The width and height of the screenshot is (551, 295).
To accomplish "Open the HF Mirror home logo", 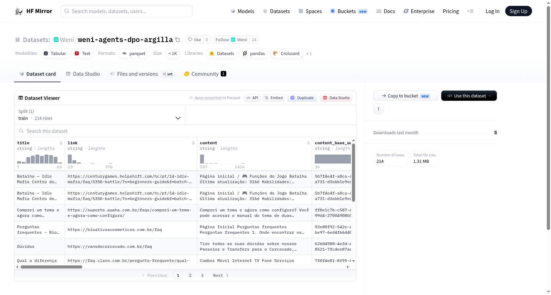I will (34, 11).
